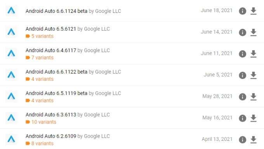264x149 pixels.
Task: Download Android Auto 6.4.6117
Action: coord(254,54)
